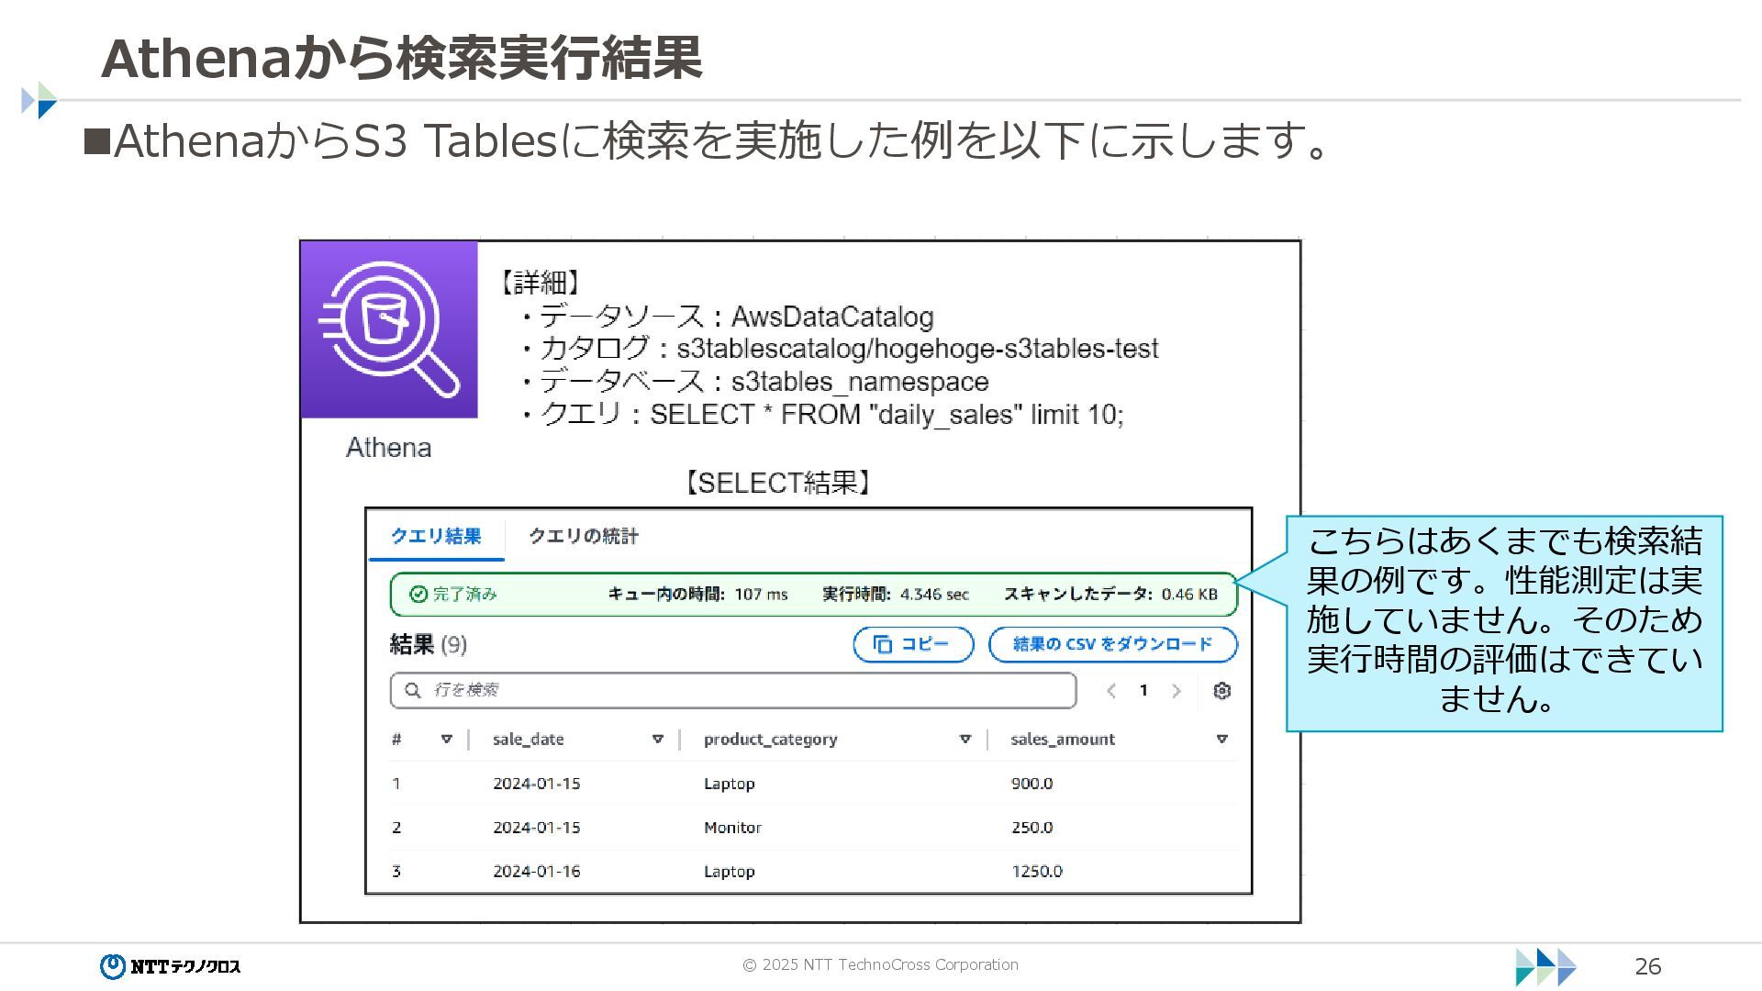Image resolution: width=1762 pixels, height=991 pixels.
Task: Click the 完了済み status label
Action: pos(464,595)
